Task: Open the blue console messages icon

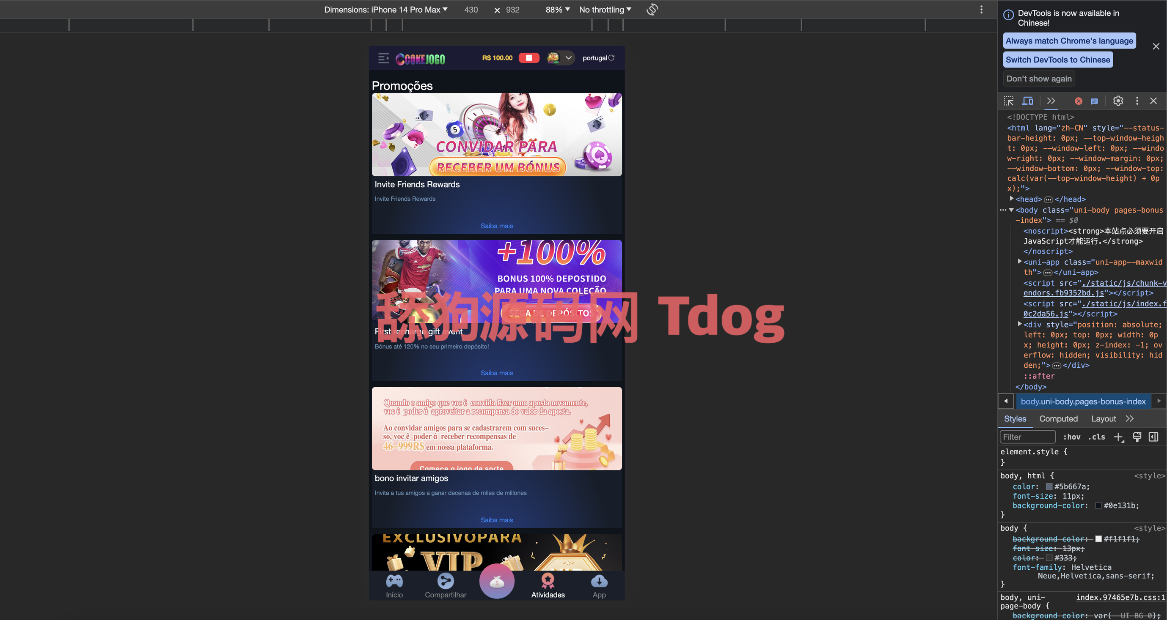Action: click(x=1094, y=101)
